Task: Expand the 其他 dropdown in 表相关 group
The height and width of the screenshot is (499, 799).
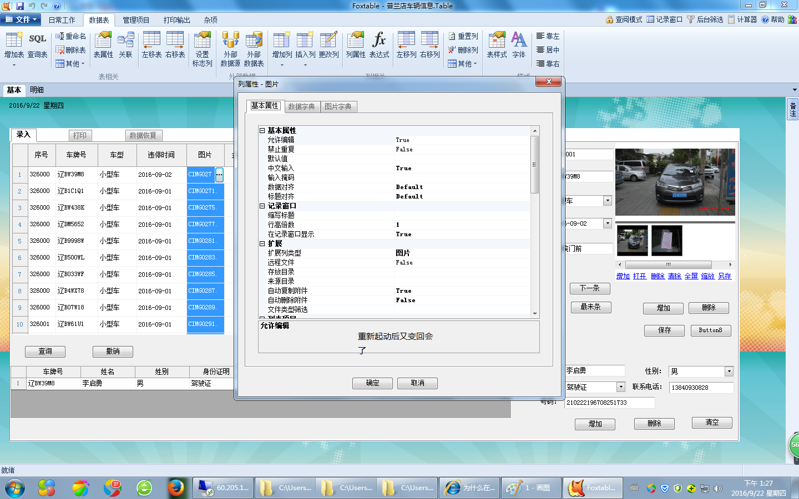Action: click(70, 64)
